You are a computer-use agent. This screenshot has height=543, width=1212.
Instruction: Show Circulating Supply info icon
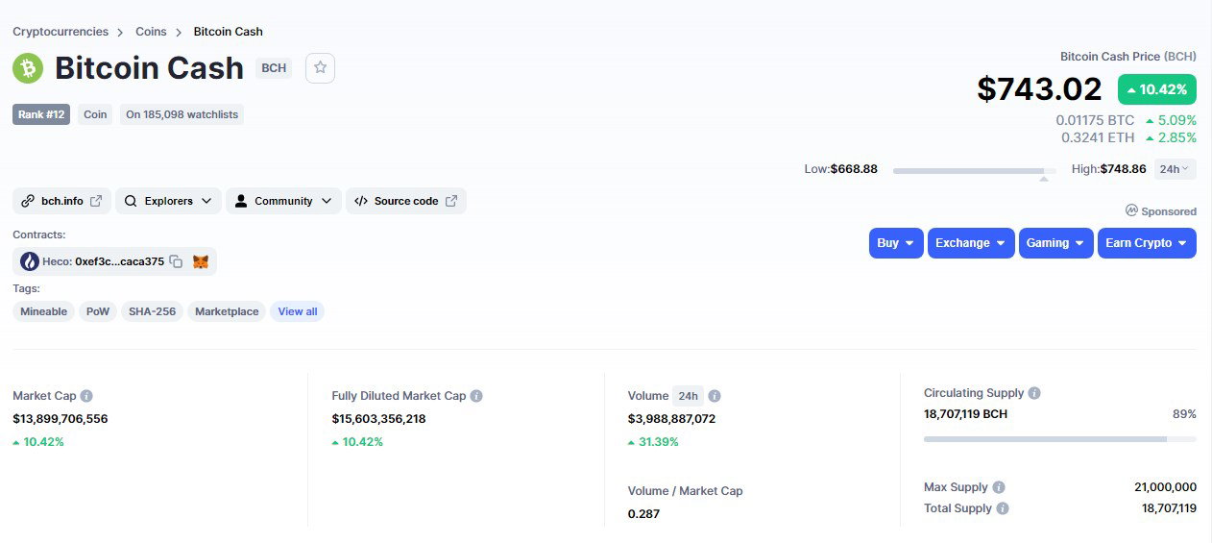(x=1034, y=393)
